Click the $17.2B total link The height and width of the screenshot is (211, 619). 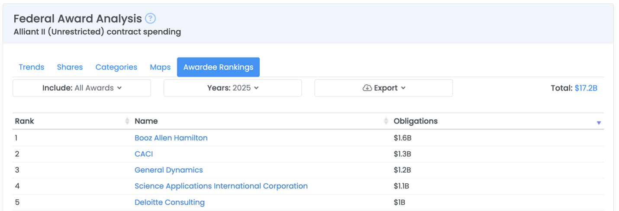coord(586,88)
